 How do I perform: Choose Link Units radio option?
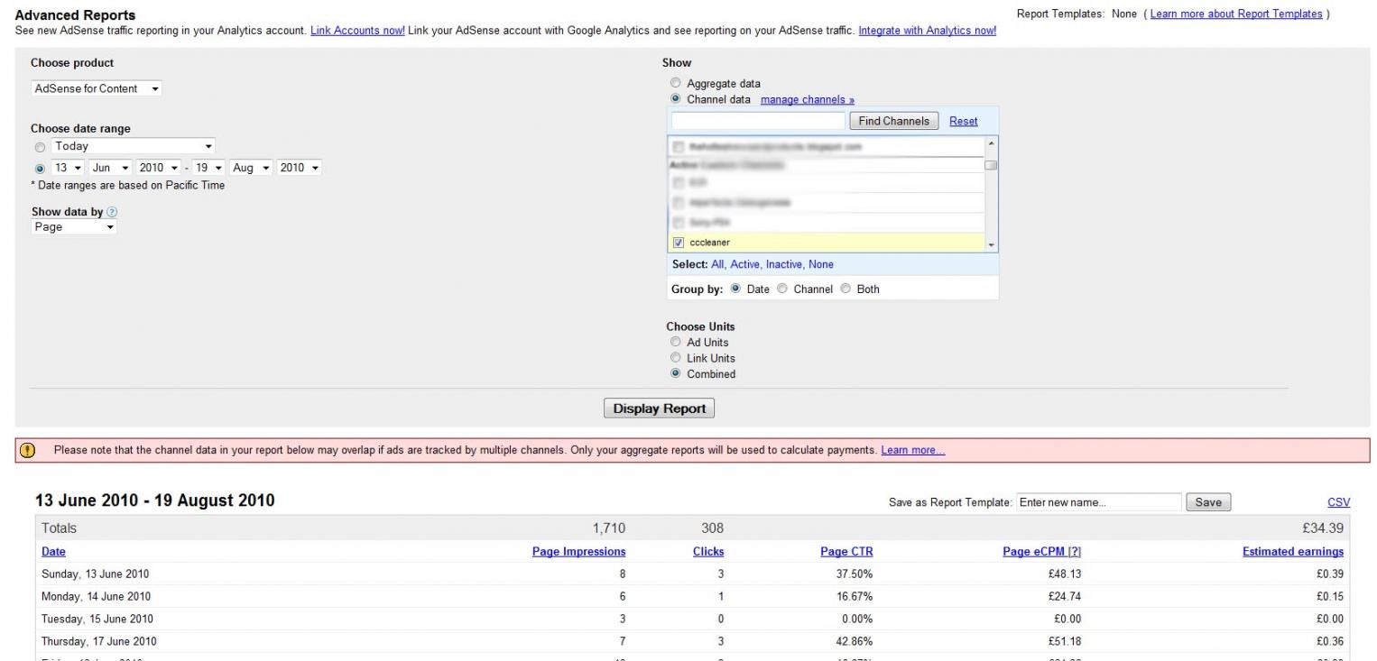[676, 358]
